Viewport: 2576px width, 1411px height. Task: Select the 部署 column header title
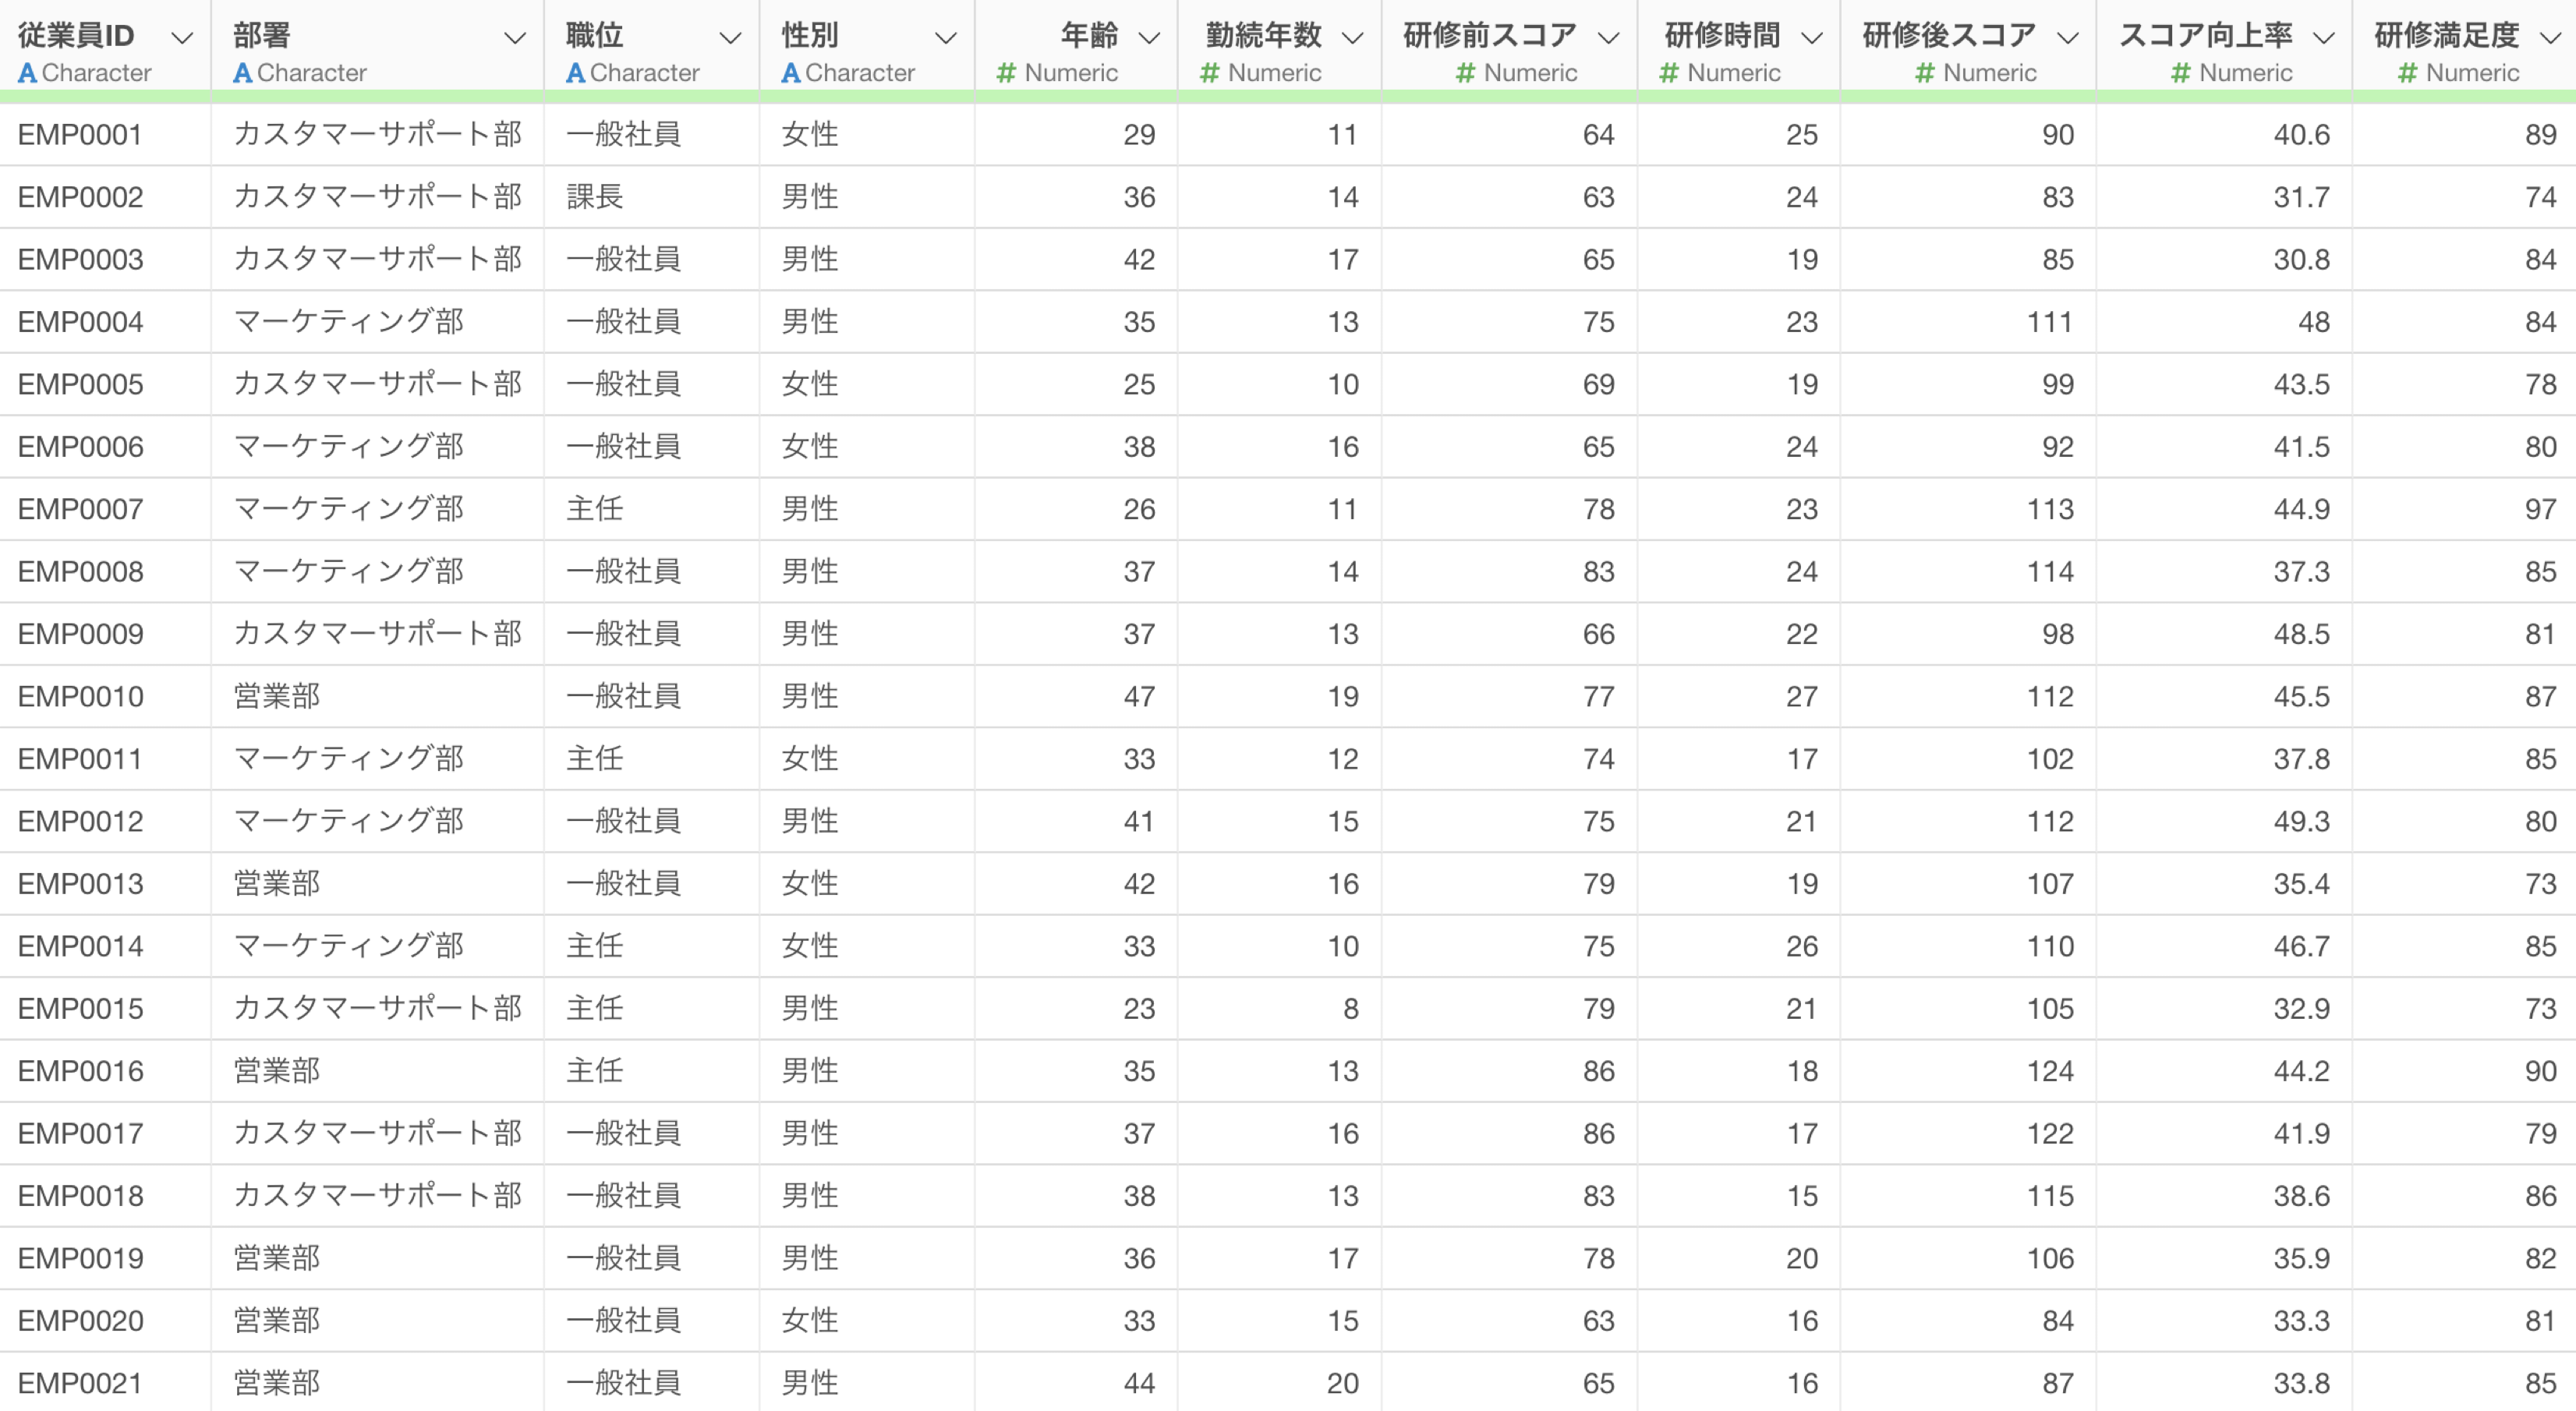point(262,36)
